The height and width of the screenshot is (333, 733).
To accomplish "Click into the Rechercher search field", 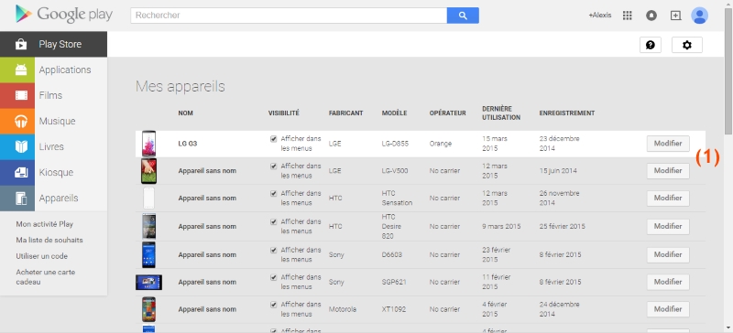I will (289, 16).
